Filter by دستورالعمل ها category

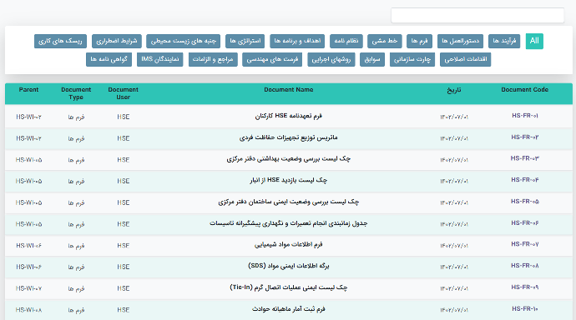(460, 41)
